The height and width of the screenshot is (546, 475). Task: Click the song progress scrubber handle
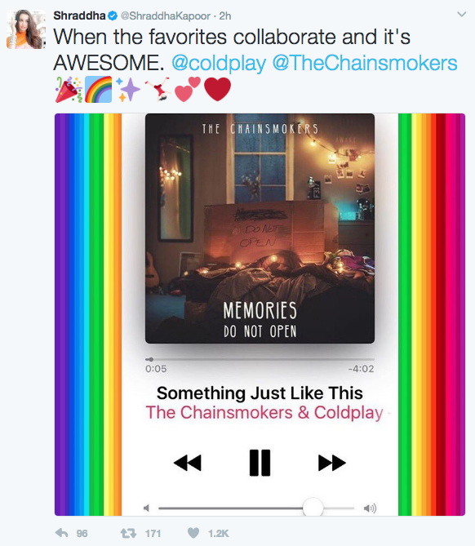coord(151,359)
